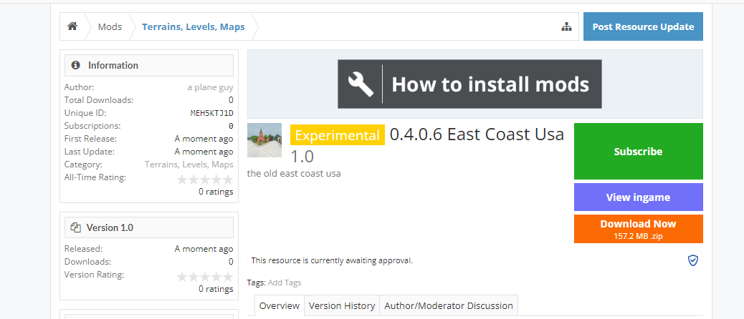Switch to the Version History tab

click(x=342, y=306)
